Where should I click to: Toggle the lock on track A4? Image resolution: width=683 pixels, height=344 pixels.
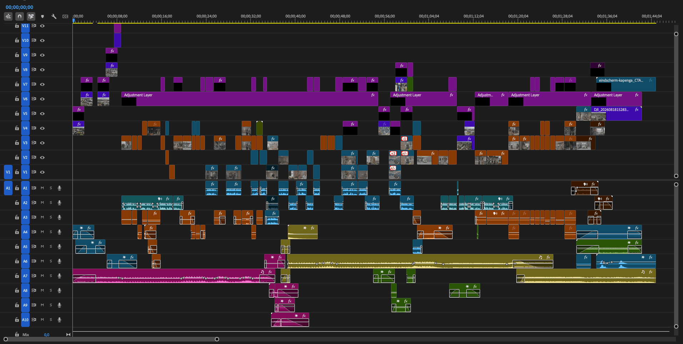[x=17, y=232]
